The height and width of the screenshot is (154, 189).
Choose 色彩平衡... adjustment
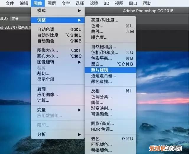coord(110,58)
